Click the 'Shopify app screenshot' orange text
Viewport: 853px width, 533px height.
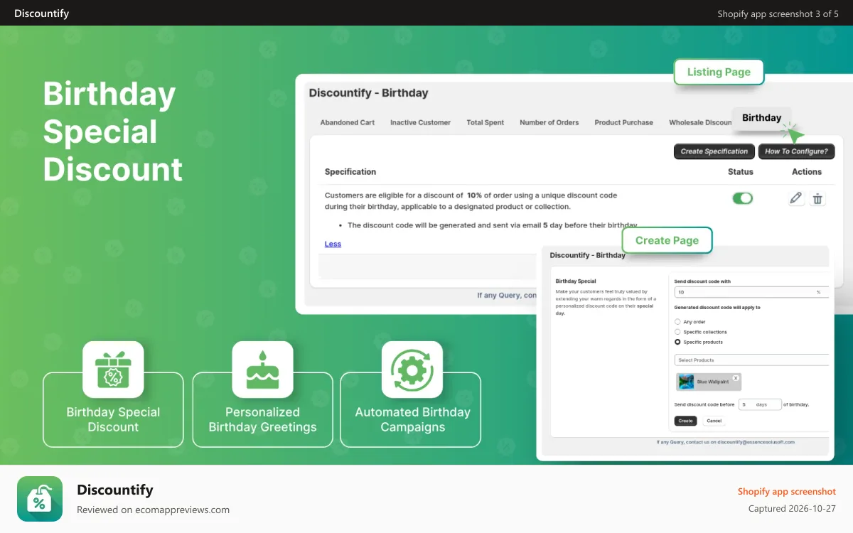tap(787, 492)
